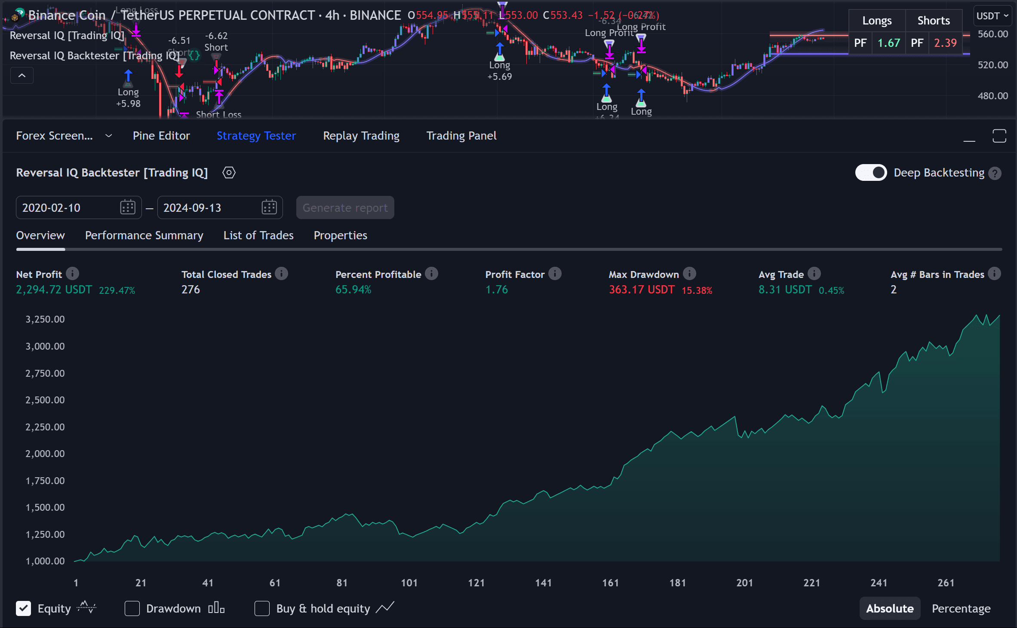Image resolution: width=1017 pixels, height=628 pixels.
Task: Click total closed trades value 276
Action: pyautogui.click(x=190, y=290)
